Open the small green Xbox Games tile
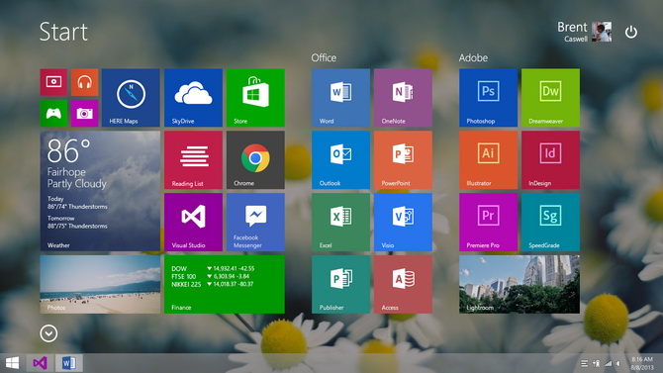The height and width of the screenshot is (373, 663). [x=53, y=114]
